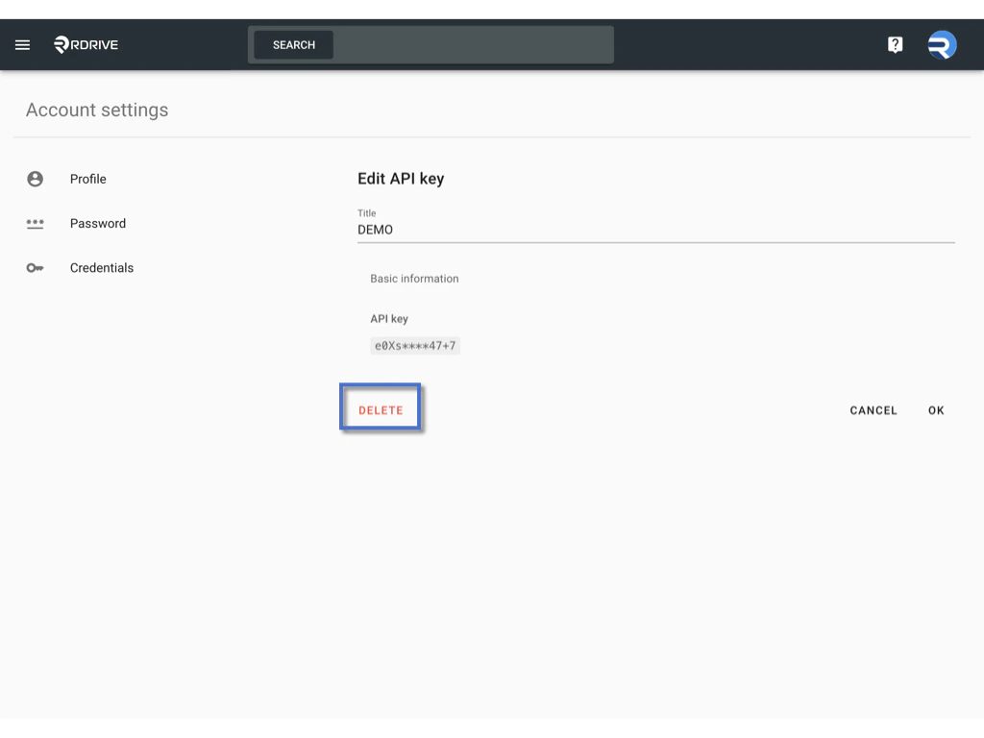Switch to the Password settings section
This screenshot has height=738, width=984.
tap(98, 223)
